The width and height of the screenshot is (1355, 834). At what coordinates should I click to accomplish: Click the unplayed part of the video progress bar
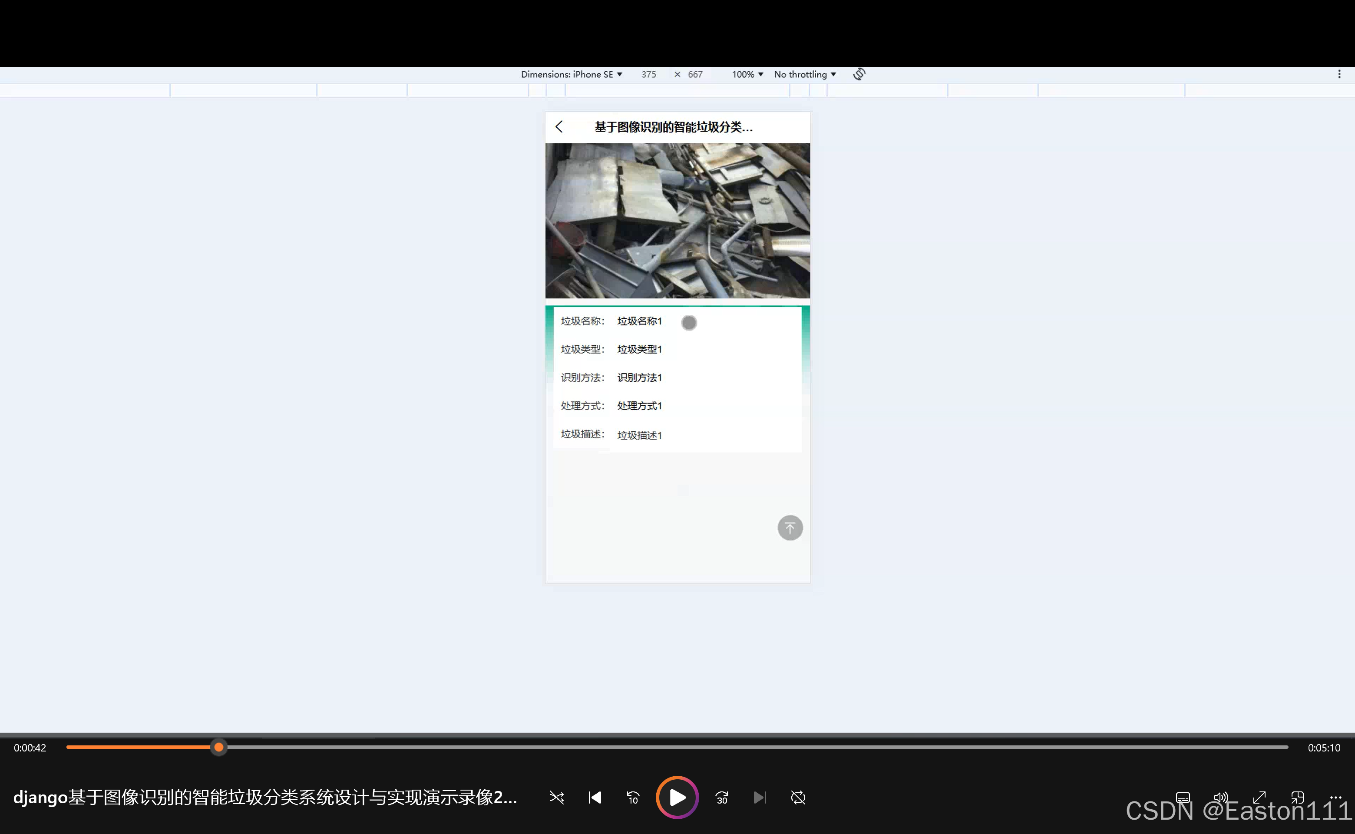pos(758,748)
